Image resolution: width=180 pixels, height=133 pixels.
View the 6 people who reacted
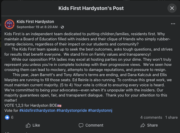click(12, 117)
